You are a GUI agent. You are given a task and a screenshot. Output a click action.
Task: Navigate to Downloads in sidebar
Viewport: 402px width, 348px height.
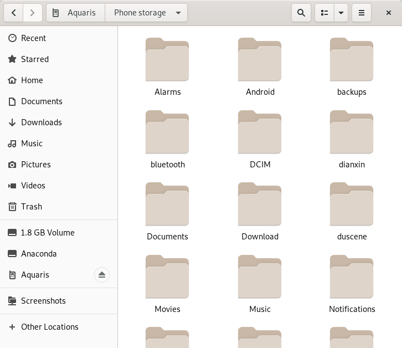pos(41,122)
